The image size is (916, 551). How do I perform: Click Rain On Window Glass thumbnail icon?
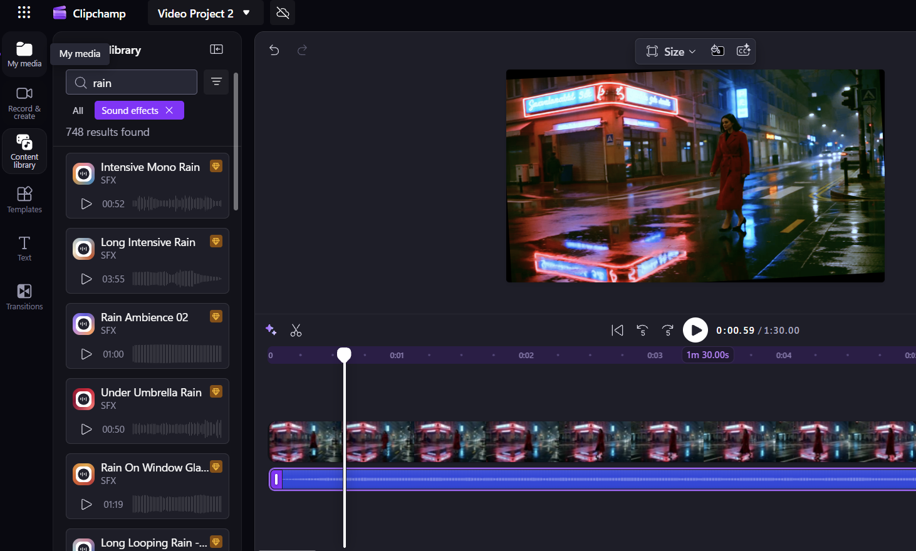tap(84, 474)
